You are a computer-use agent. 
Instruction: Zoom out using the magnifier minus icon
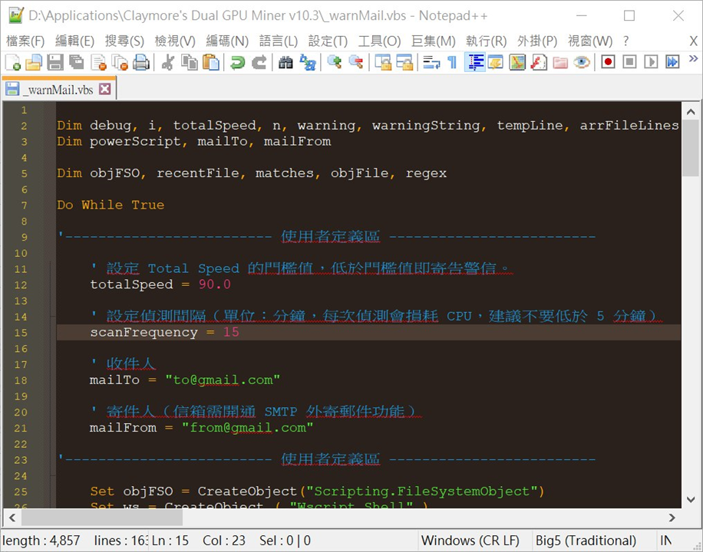356,62
